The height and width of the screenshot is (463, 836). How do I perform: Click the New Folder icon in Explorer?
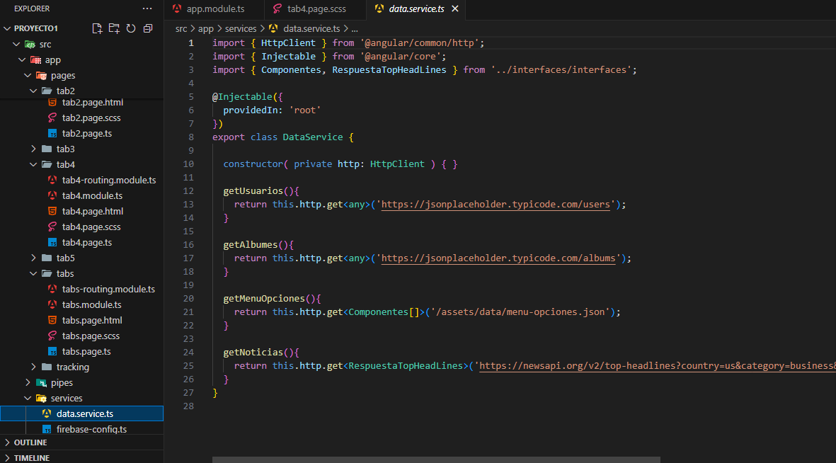pos(114,28)
